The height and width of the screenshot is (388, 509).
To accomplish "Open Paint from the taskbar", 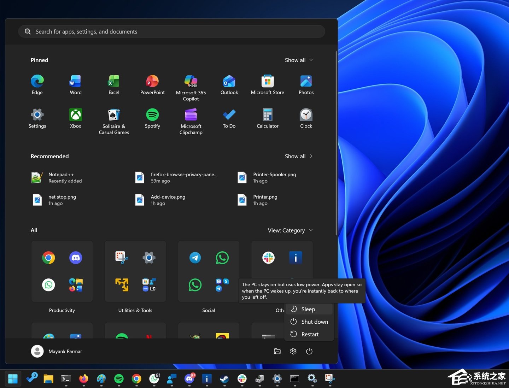I will (101, 379).
